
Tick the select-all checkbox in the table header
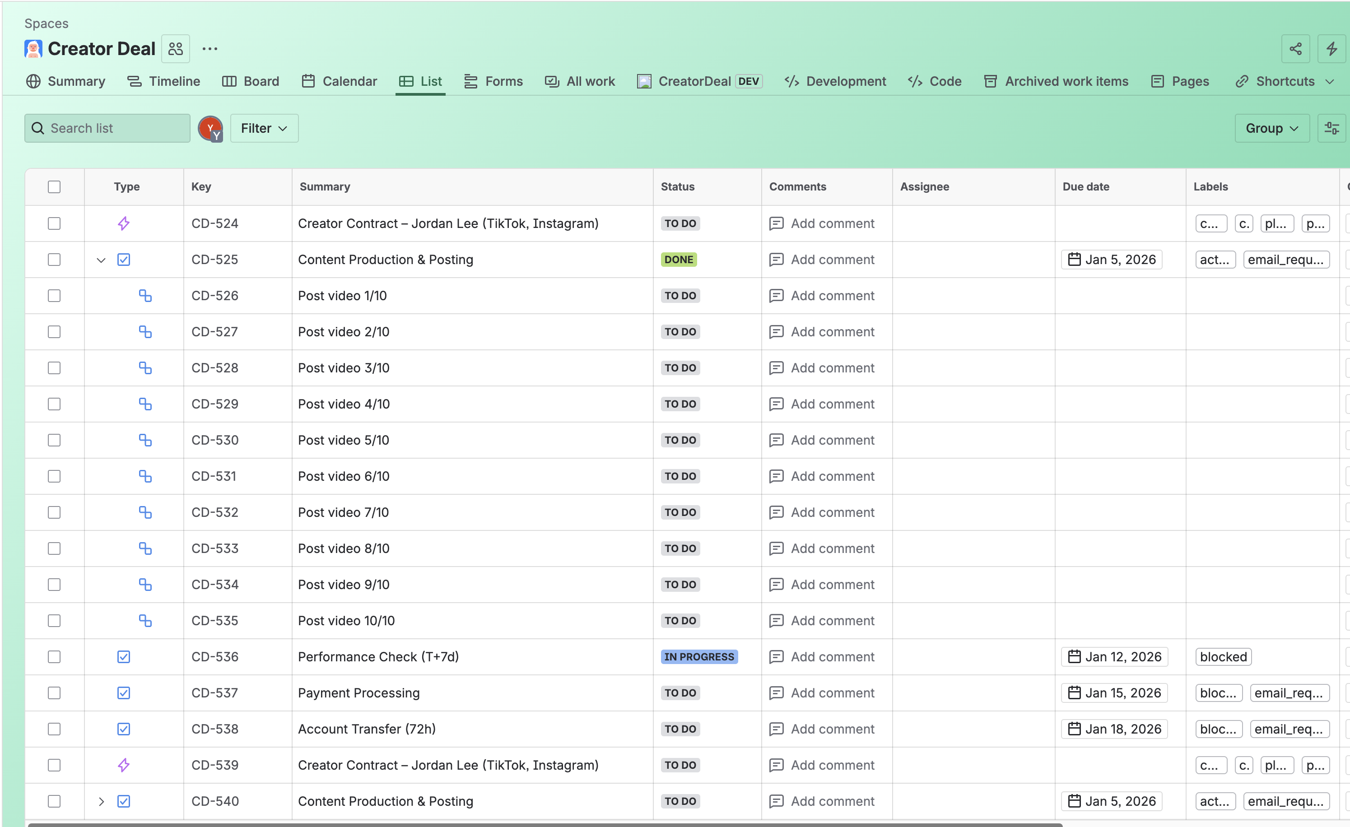[54, 187]
